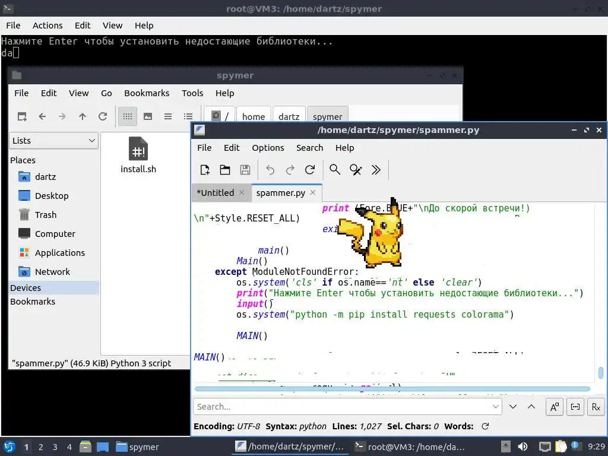Click the word count refresh icon

click(x=485, y=426)
